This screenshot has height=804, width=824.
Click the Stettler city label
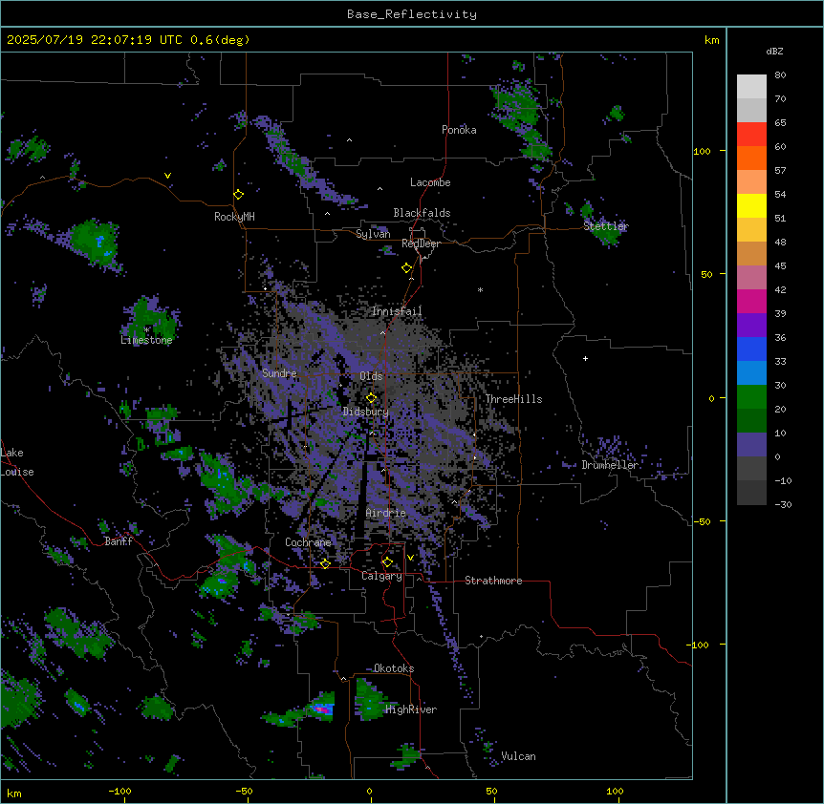(606, 226)
